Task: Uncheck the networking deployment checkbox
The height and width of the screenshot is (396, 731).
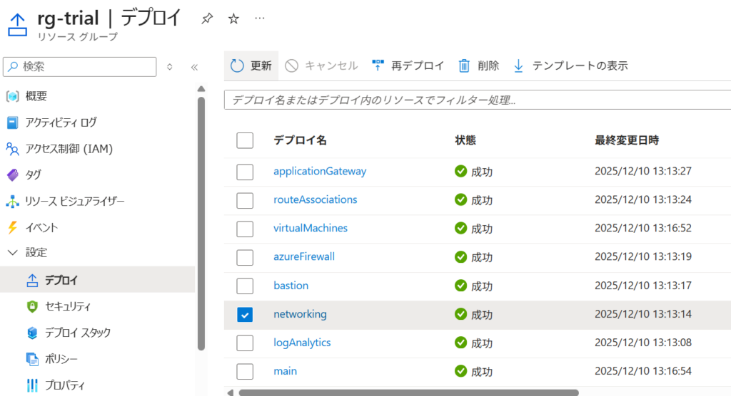Action: (245, 314)
